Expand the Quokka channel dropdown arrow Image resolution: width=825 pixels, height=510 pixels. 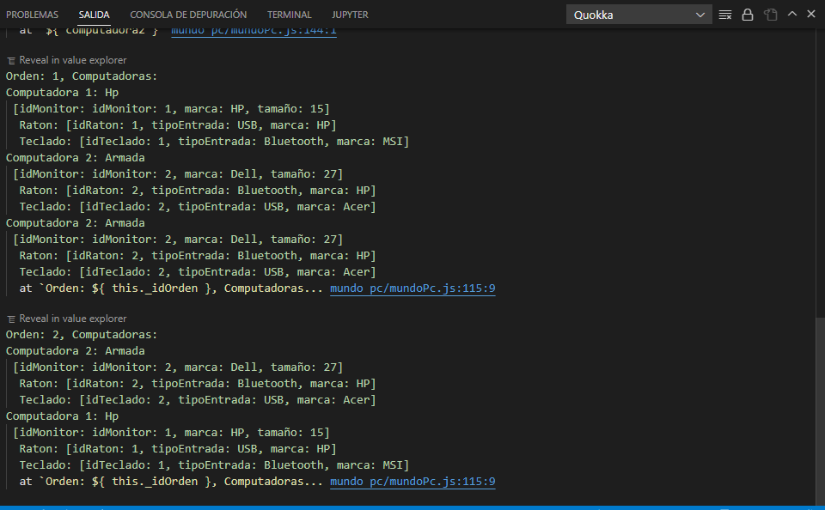[x=700, y=14]
